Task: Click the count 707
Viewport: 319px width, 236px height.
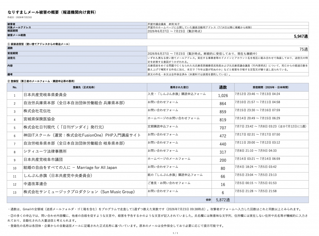Action: coord(223,128)
